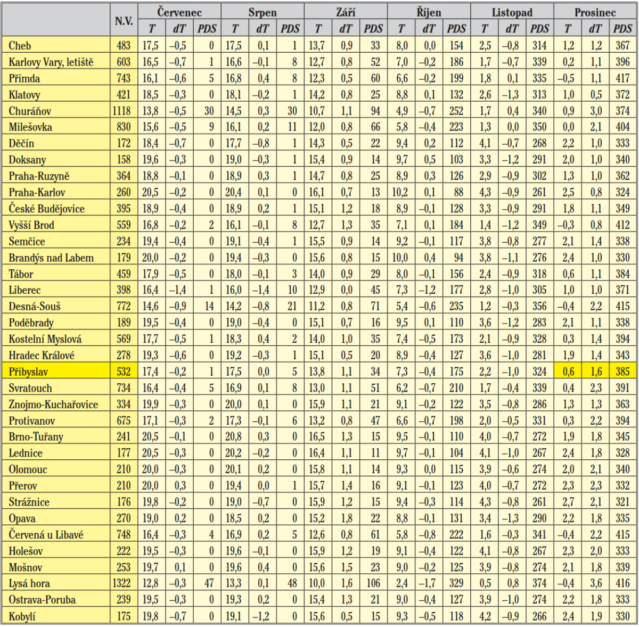
Task: Select the Karlovy Vary, letiště row label
Action: click(51, 62)
